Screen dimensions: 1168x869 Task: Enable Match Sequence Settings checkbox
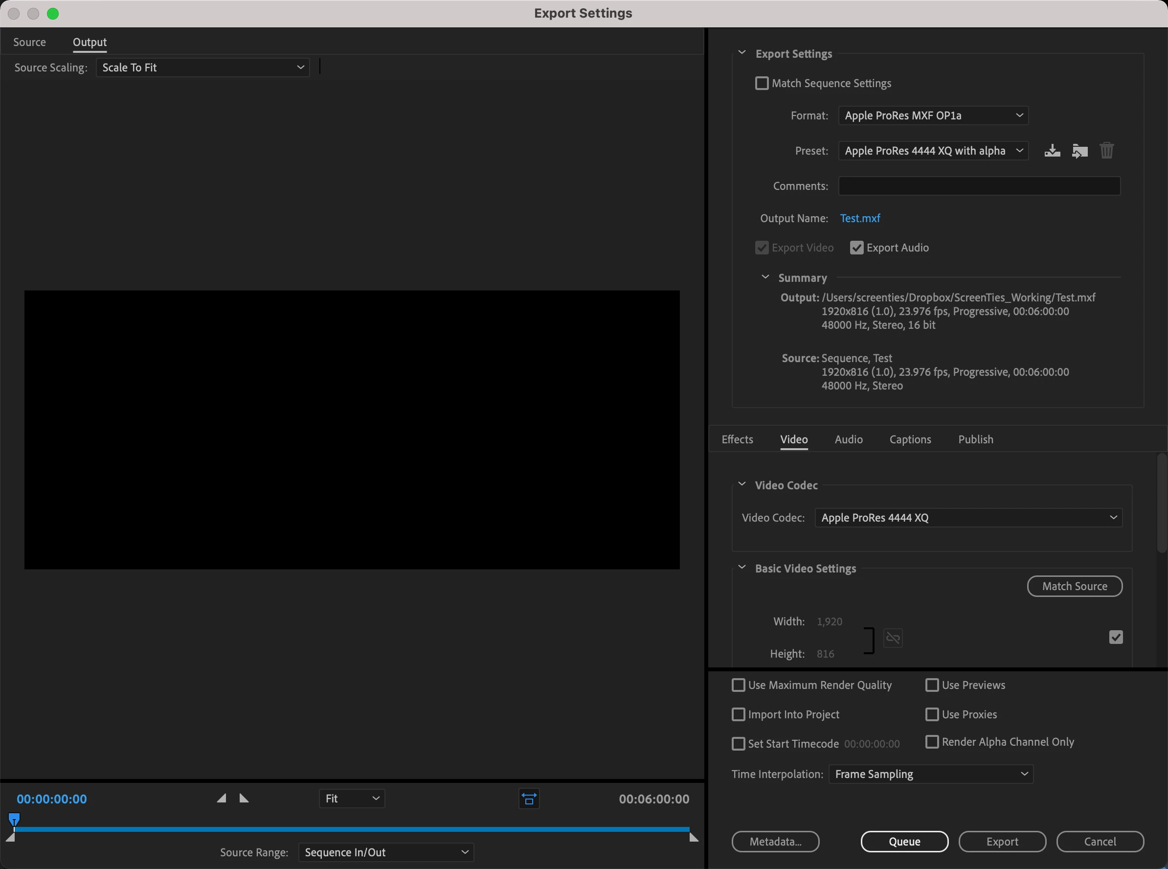coord(762,83)
